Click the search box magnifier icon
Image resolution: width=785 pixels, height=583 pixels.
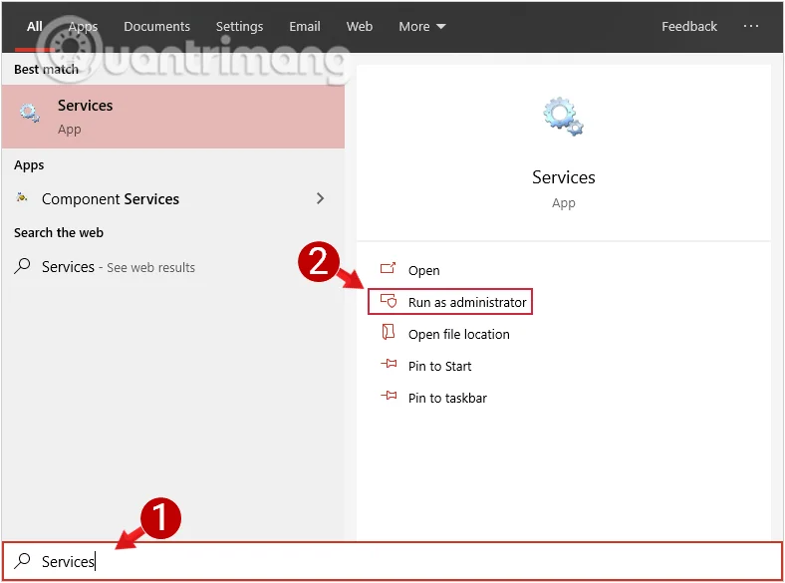click(22, 560)
